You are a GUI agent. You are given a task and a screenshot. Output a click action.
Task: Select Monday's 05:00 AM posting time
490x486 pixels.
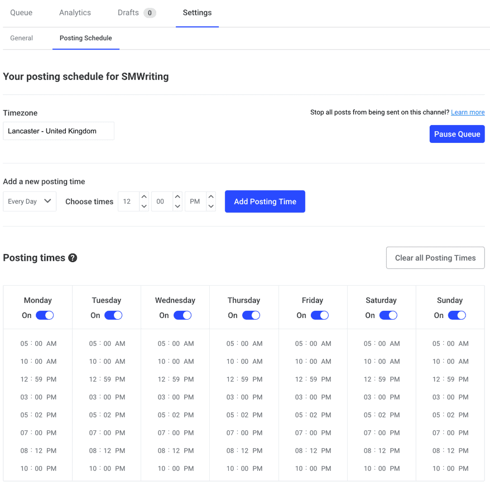tap(39, 344)
